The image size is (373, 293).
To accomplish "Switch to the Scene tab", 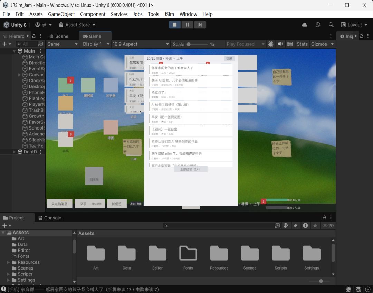I will coord(59,36).
